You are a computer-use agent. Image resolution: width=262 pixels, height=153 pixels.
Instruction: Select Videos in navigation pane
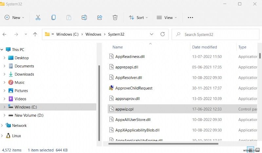point(20,99)
